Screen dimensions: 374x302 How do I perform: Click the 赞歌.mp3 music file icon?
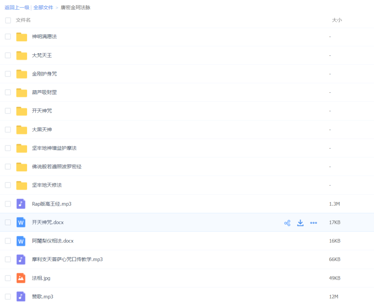coord(21,297)
